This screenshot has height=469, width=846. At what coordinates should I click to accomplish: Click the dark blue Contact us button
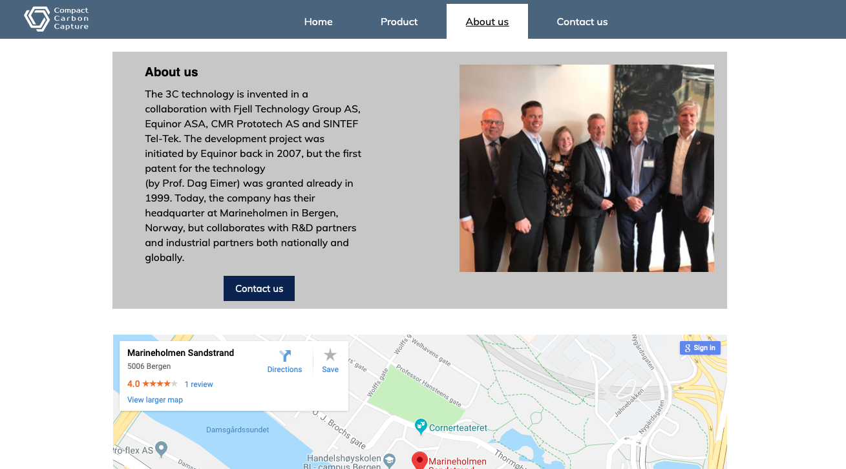pos(259,288)
